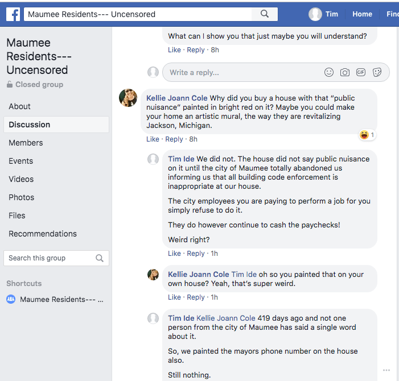
Task: Open Recommendations in the sidebar
Action: [x=43, y=234]
